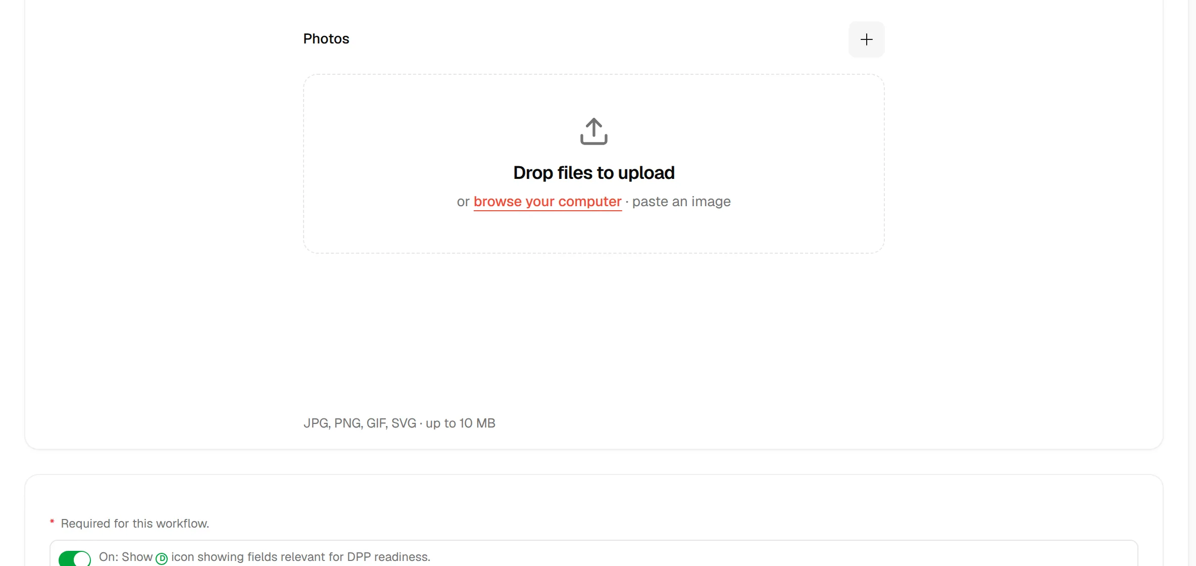Click the 'JPG, PNG, GIF, SVG · up to 10 MB' text

click(x=400, y=423)
